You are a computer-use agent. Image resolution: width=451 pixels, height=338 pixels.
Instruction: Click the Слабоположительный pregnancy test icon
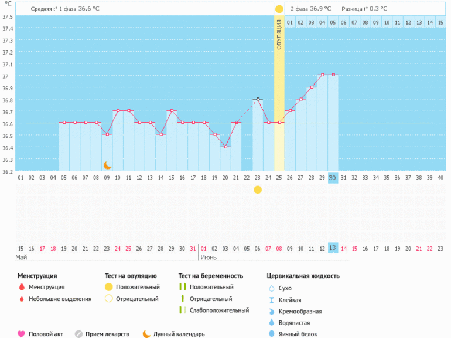click(182, 310)
